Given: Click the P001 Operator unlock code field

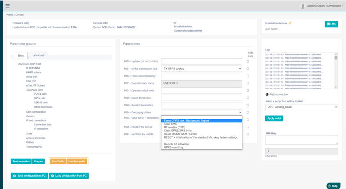Looking at the screenshot, I should click(201, 91).
